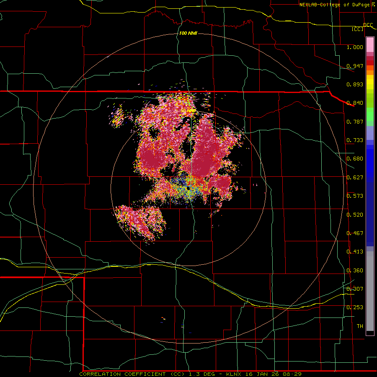
Task: Click the NEXLAB-College of DuPage watermark text
Action: 337,5
